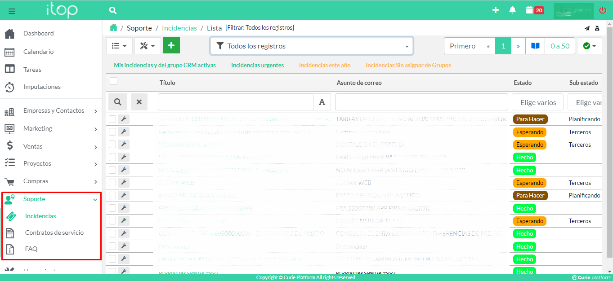Click the blue book icon in pagination
Screen dimensions: 613x281
coord(535,46)
